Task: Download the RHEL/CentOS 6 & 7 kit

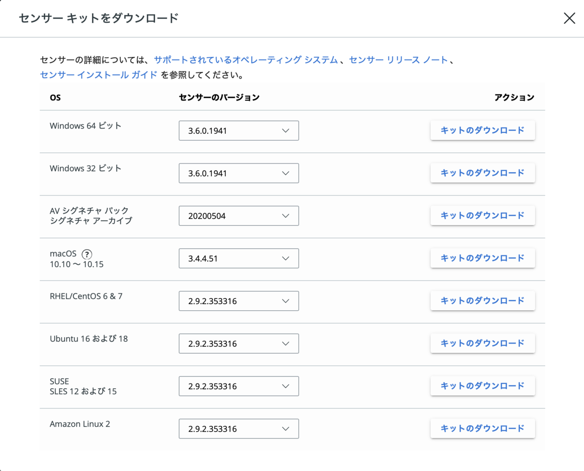Action: 482,301
